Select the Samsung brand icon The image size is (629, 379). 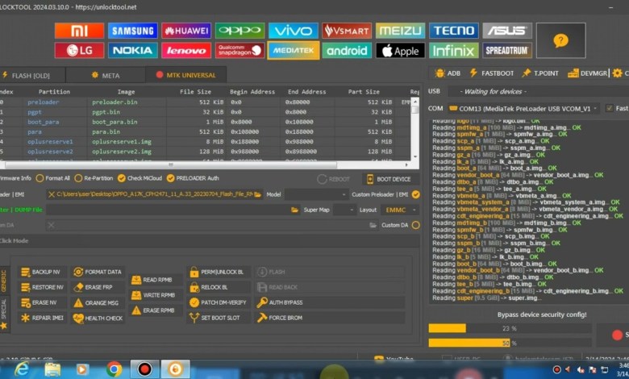133,31
